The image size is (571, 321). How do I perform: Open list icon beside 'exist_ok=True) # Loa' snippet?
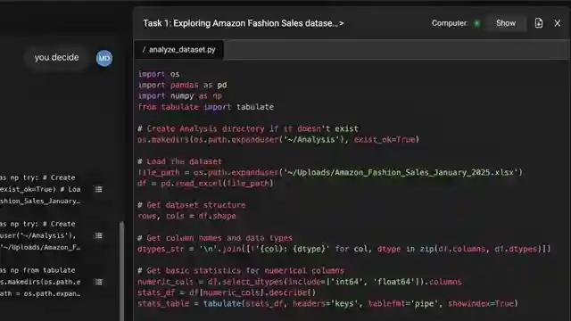[99, 189]
